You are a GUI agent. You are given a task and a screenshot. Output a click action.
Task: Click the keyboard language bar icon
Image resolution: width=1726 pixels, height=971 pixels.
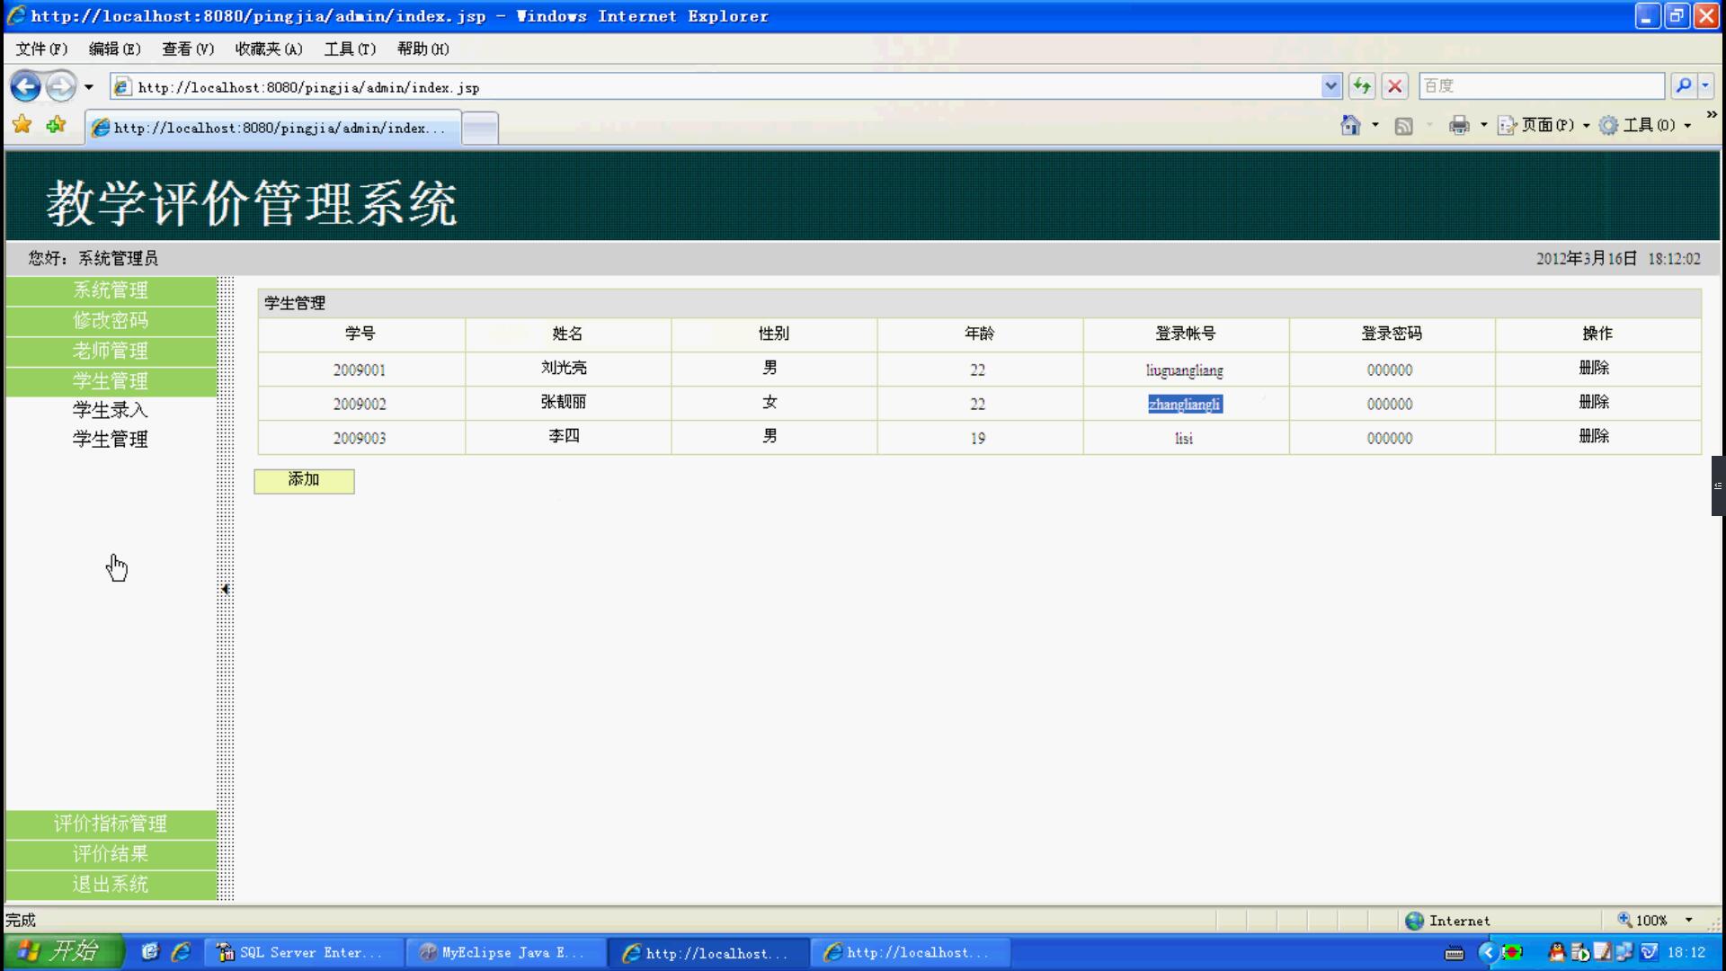[1454, 953]
